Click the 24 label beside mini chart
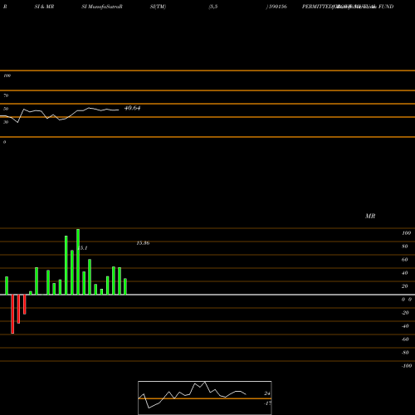The width and height of the screenshot is (415, 415). pos(267,393)
